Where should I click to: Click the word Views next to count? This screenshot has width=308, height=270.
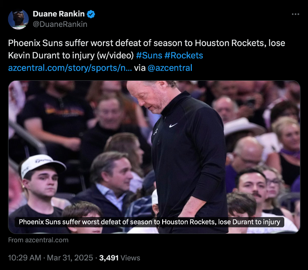pos(130,258)
